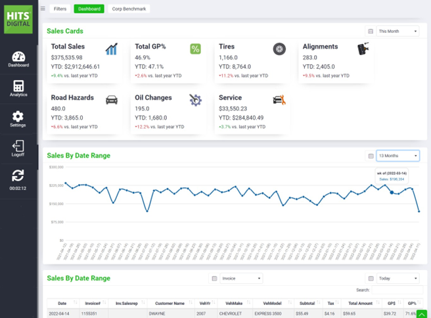Click the highlighted 2022-03-14 chart data point

pyautogui.click(x=392, y=193)
